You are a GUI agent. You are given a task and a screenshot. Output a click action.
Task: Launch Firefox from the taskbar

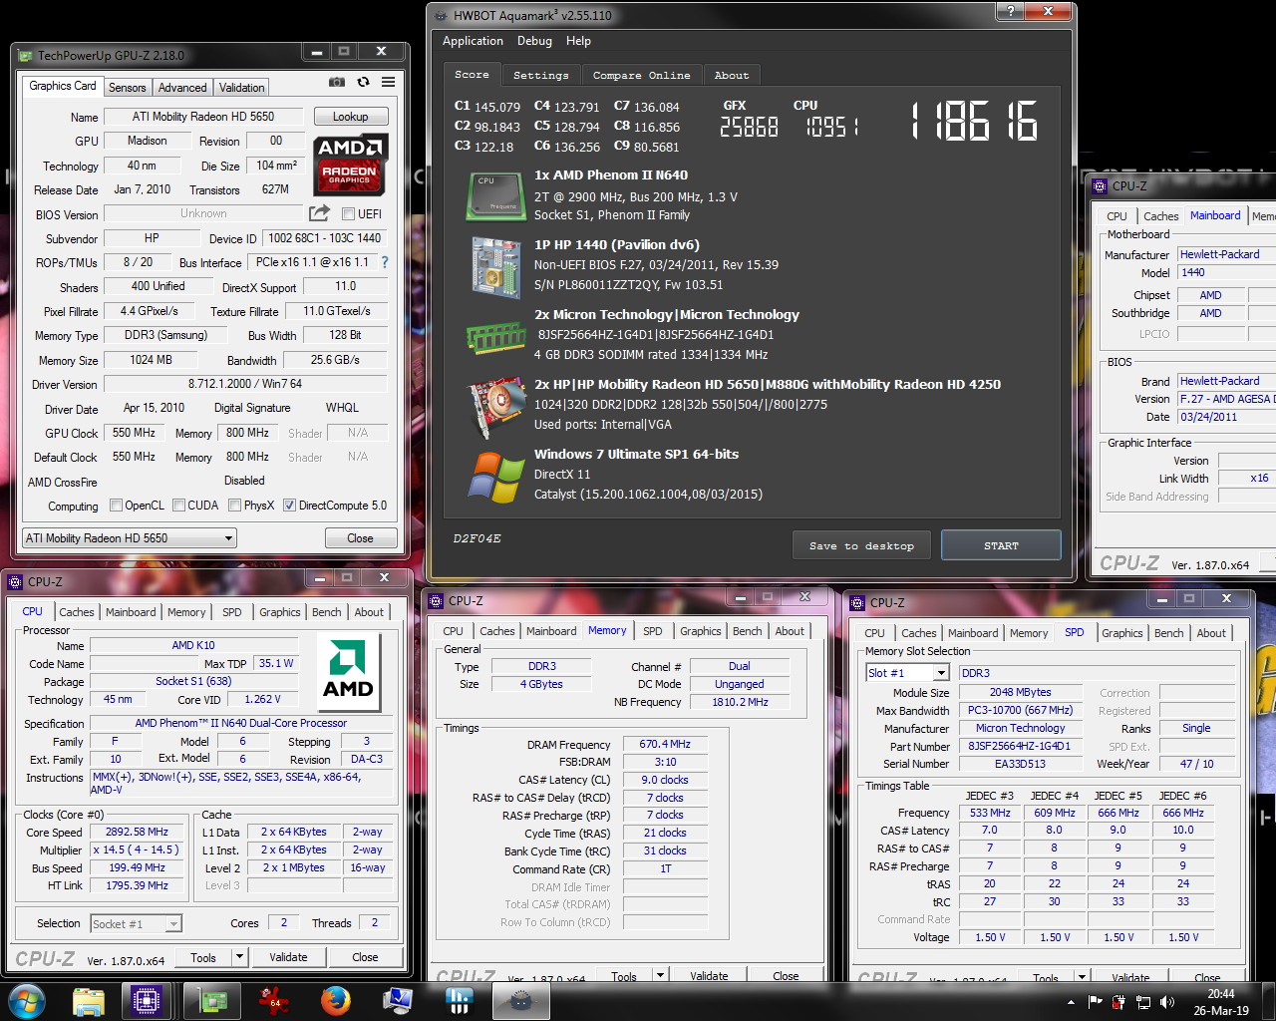335,1000
